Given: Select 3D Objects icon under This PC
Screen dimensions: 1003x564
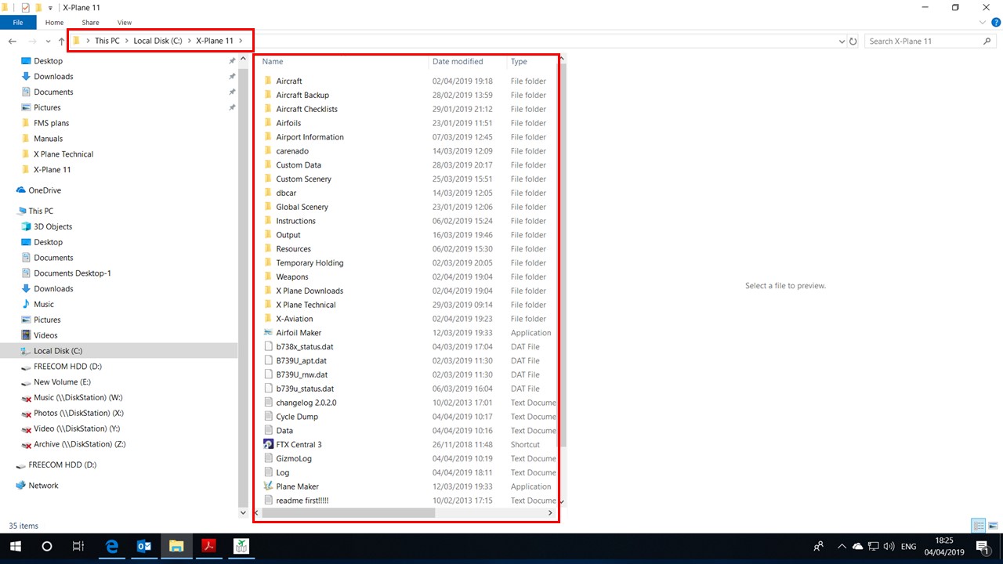Looking at the screenshot, I should point(27,226).
